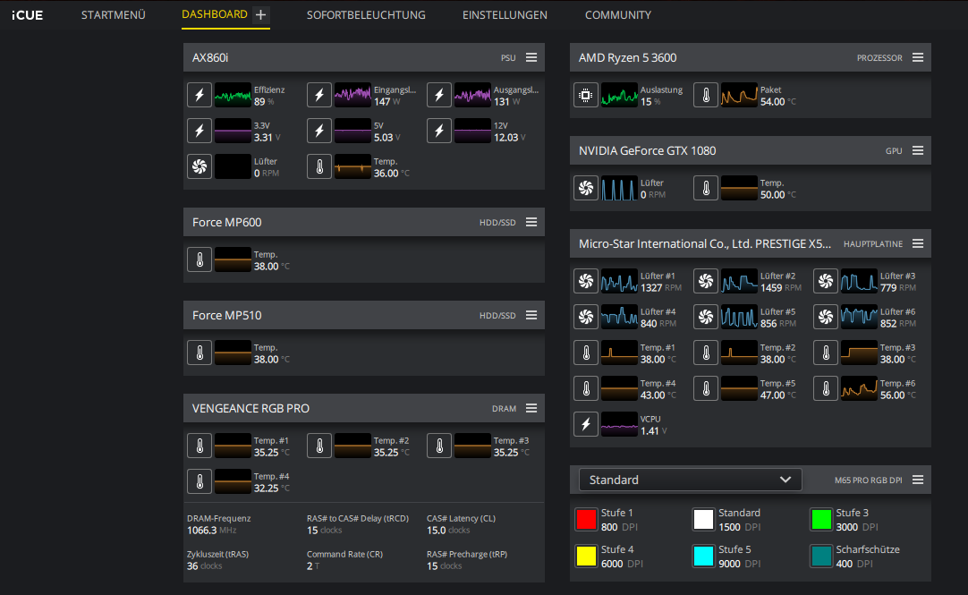This screenshot has width=968, height=595.
Task: Select Stufe 5 cyan DPI swatch
Action: [703, 557]
